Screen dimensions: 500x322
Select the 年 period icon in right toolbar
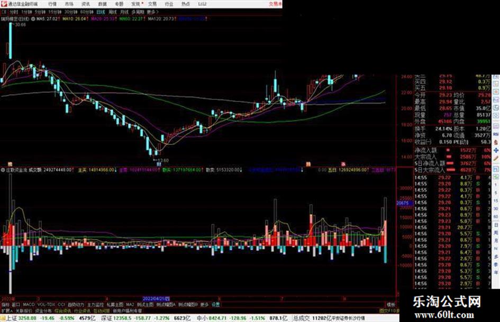point(496,273)
